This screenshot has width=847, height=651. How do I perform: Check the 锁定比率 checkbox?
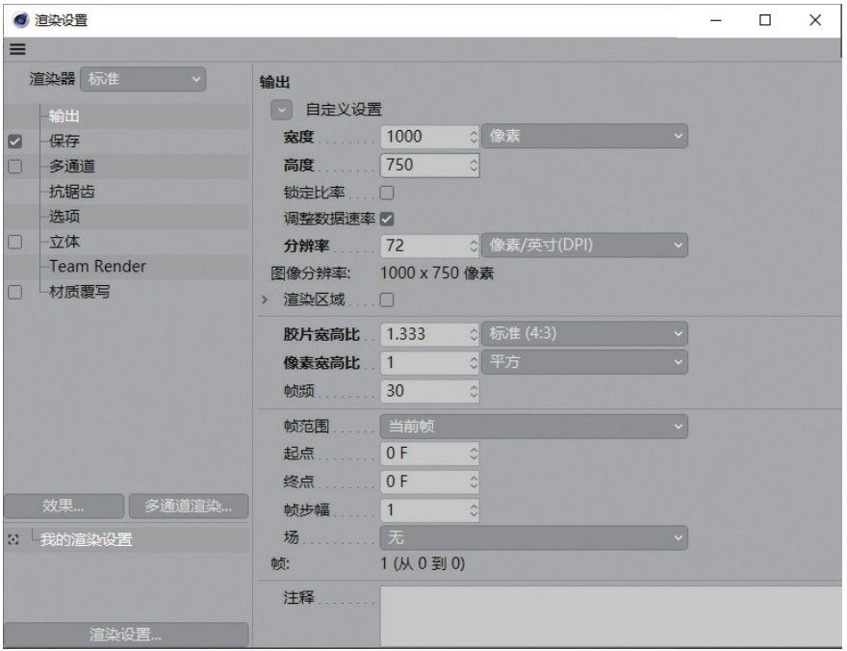[x=387, y=193]
